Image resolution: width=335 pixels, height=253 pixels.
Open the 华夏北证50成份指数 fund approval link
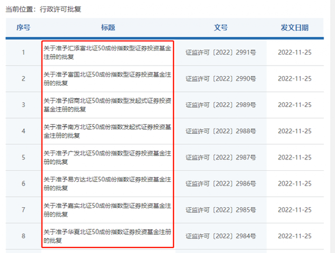[x=107, y=236]
